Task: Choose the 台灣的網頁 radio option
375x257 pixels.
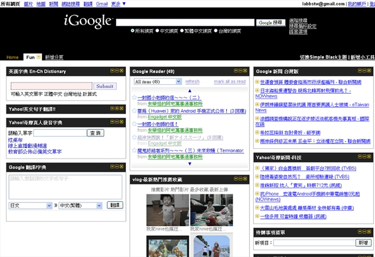Action: tap(216, 30)
